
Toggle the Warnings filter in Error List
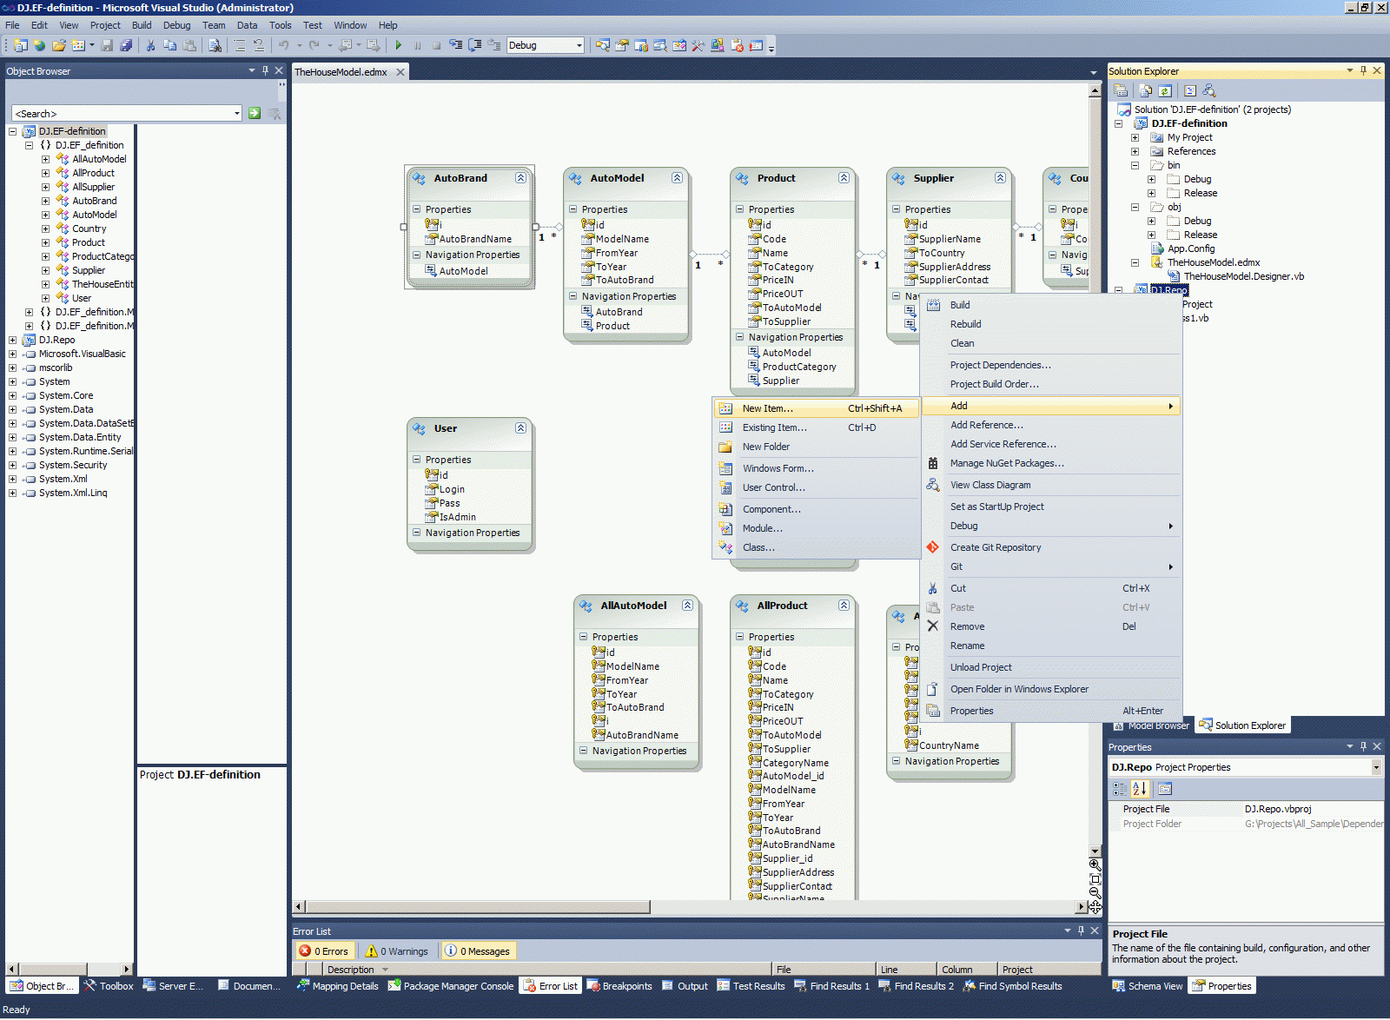397,951
